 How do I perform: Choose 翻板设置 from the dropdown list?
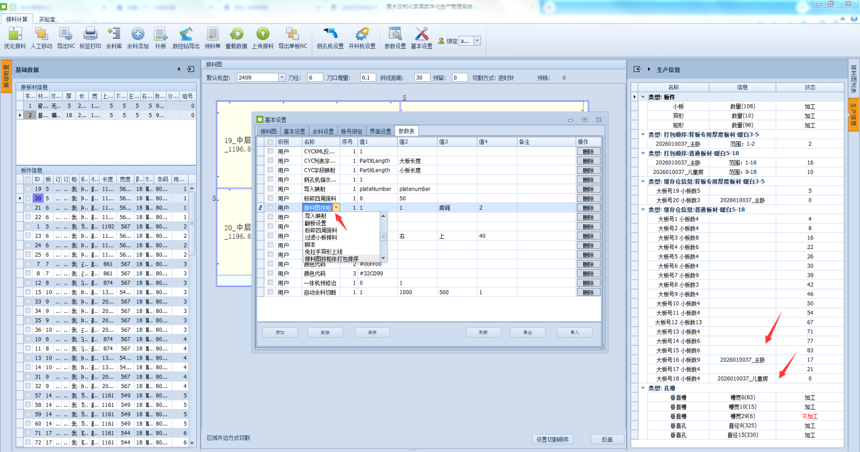point(316,223)
